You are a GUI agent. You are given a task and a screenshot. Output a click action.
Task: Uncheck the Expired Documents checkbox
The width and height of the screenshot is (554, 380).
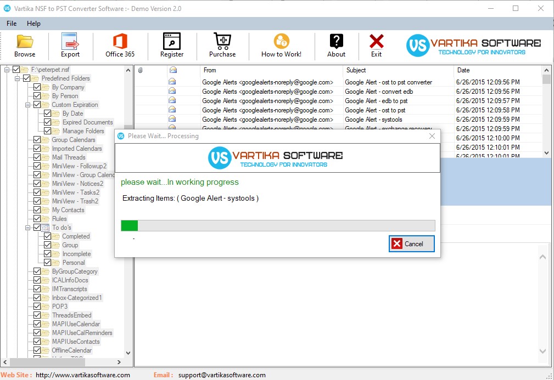(x=48, y=122)
